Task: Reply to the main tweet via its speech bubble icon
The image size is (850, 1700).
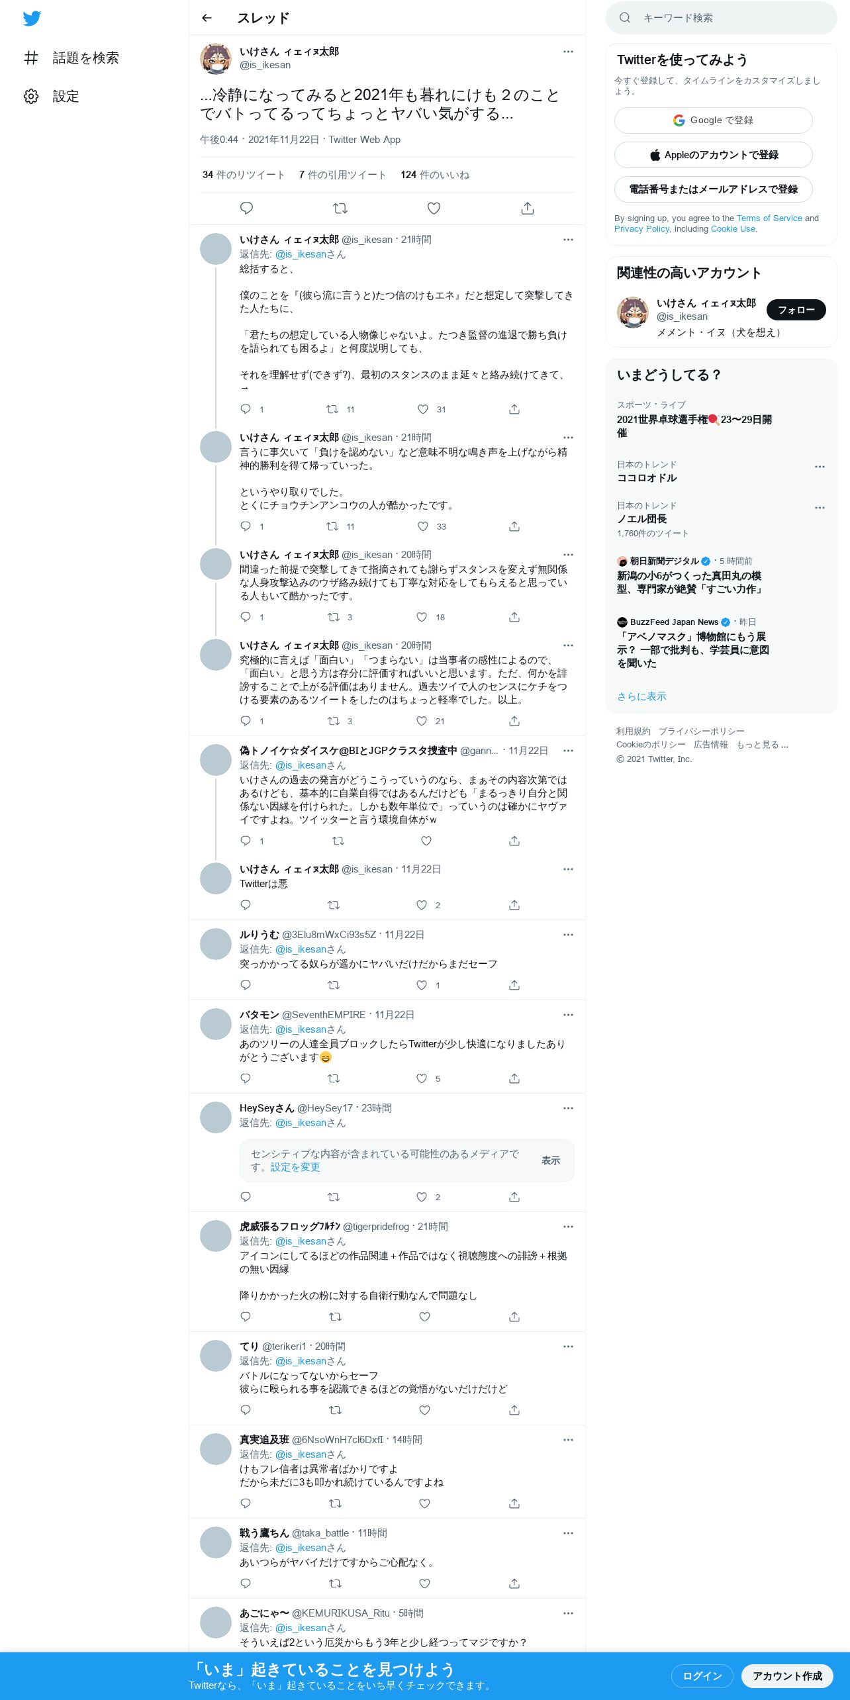Action: coord(246,209)
